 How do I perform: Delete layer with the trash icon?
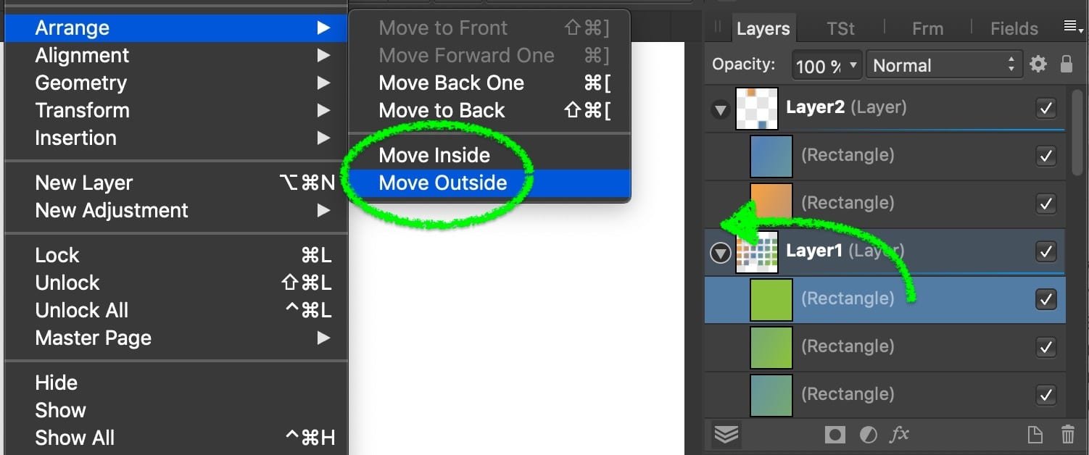click(1068, 435)
